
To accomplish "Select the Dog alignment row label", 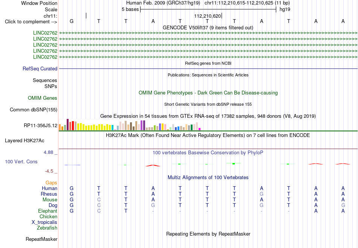I will [x=53, y=205].
